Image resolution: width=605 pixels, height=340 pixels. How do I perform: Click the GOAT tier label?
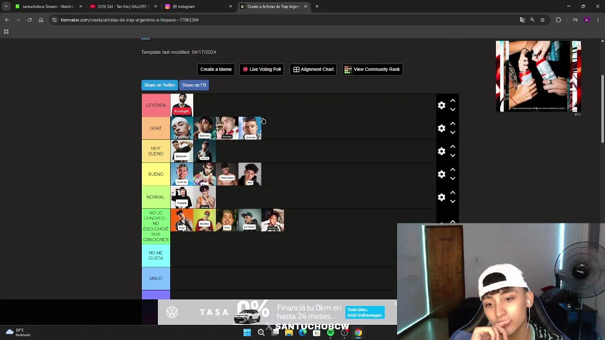156,128
